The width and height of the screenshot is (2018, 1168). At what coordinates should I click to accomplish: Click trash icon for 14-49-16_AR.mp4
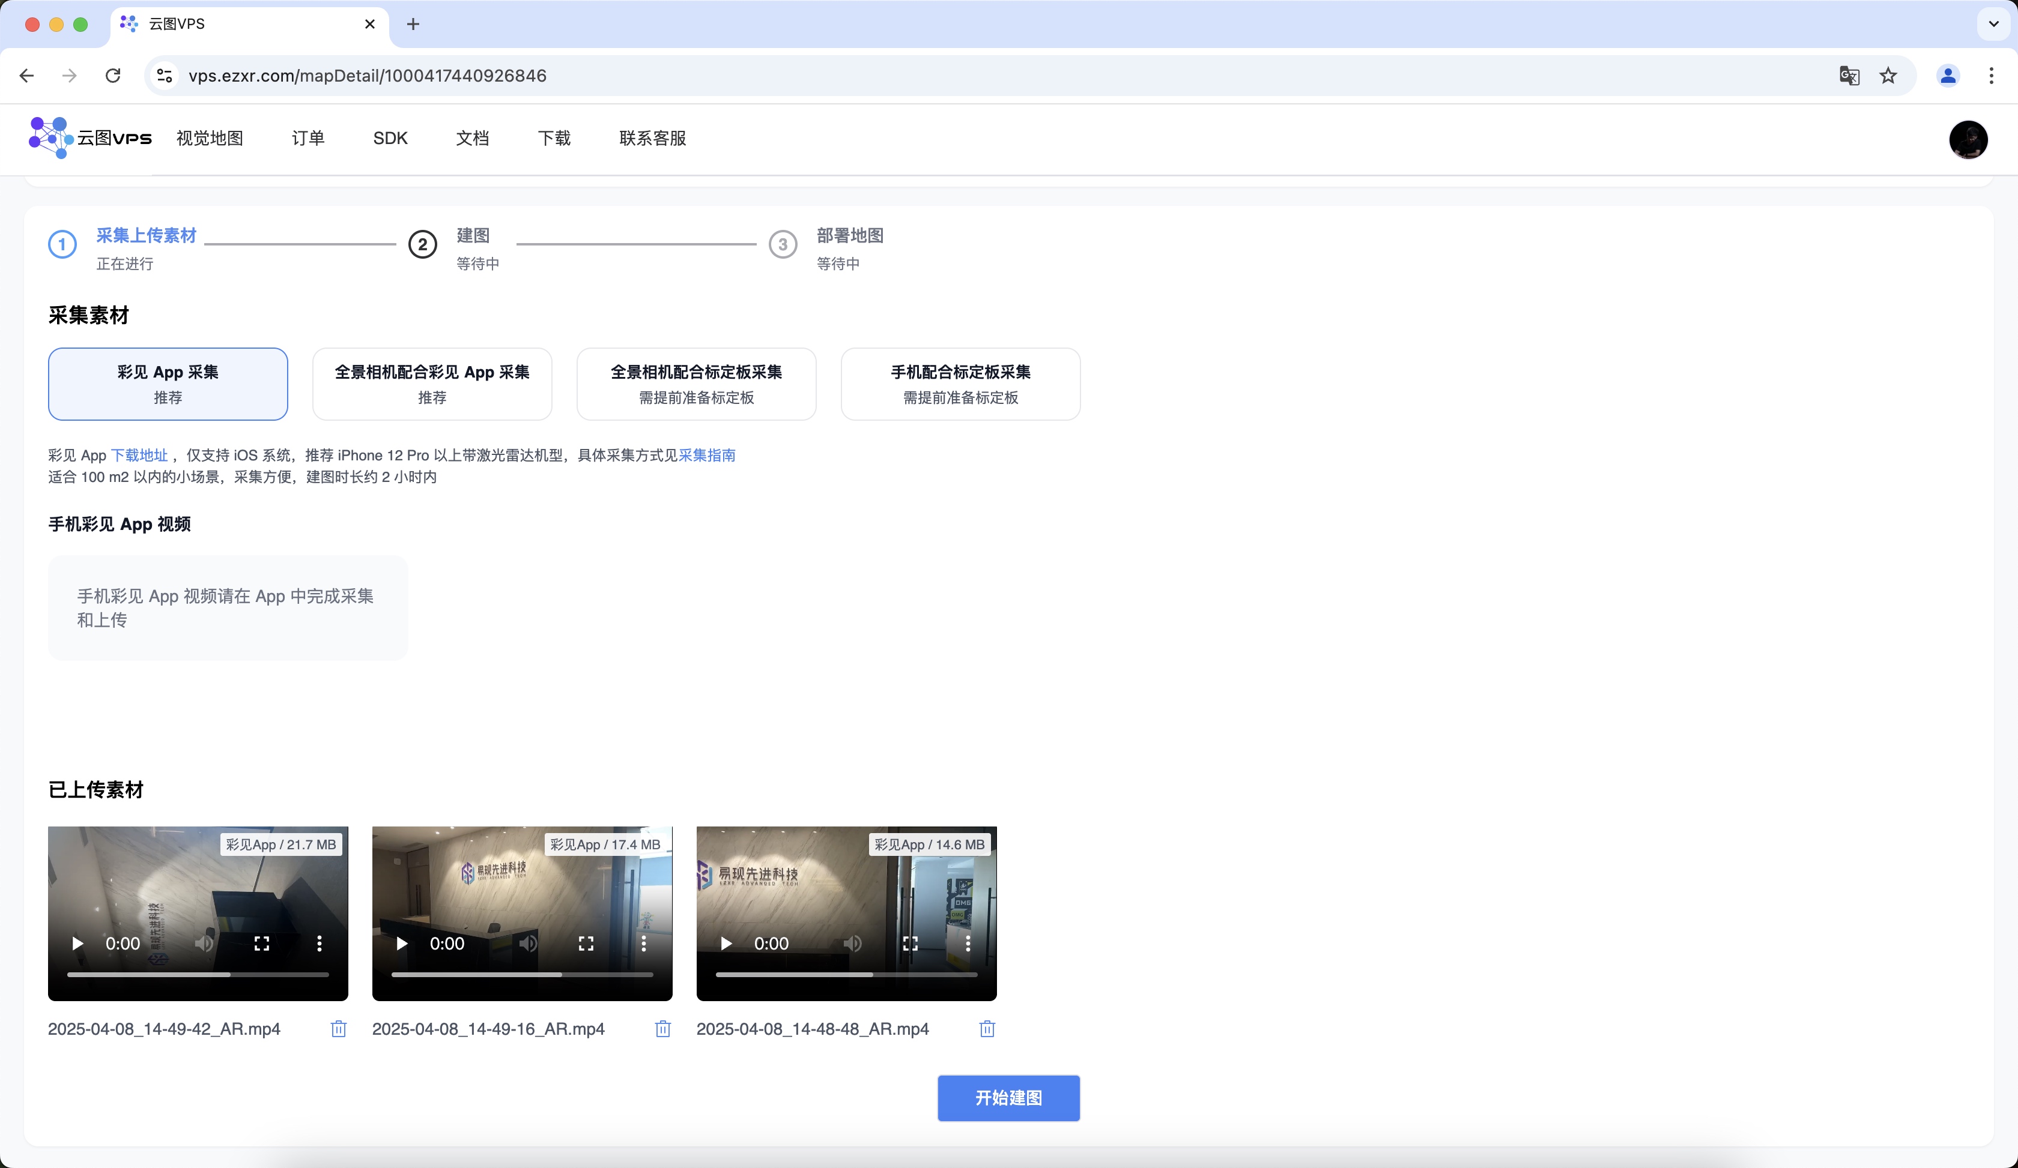tap(662, 1029)
